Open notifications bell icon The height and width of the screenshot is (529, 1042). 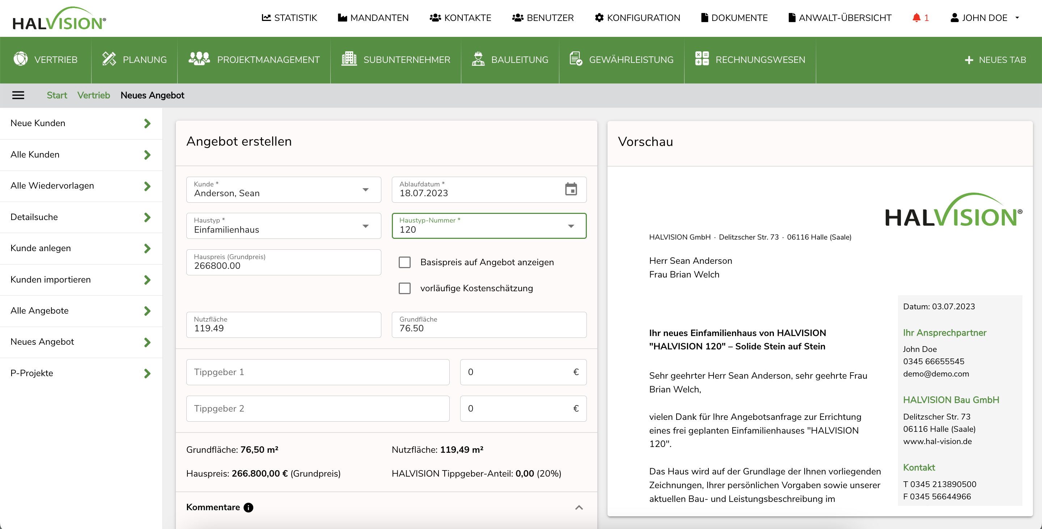point(916,18)
